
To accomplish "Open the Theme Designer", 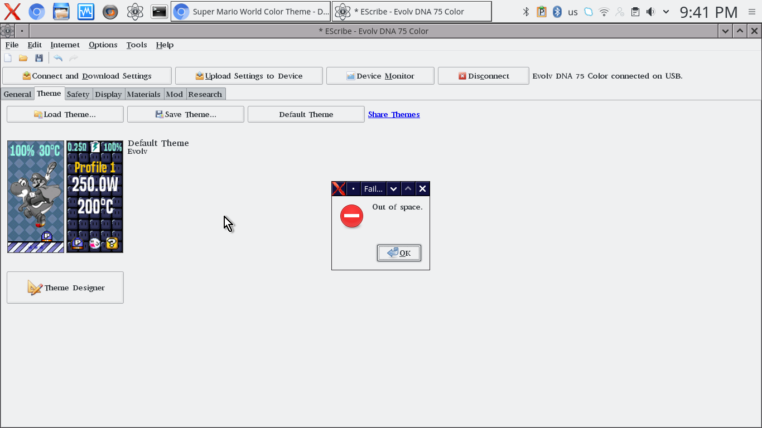I will click(65, 288).
